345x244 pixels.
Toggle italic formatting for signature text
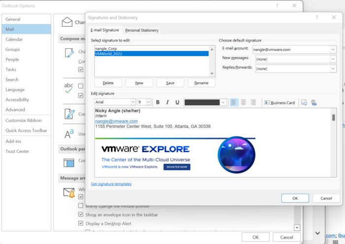168,102
